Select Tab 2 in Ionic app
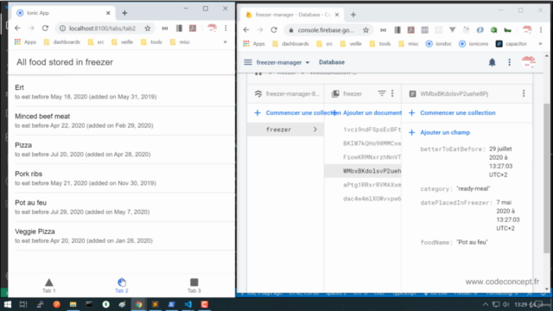 [x=121, y=285]
